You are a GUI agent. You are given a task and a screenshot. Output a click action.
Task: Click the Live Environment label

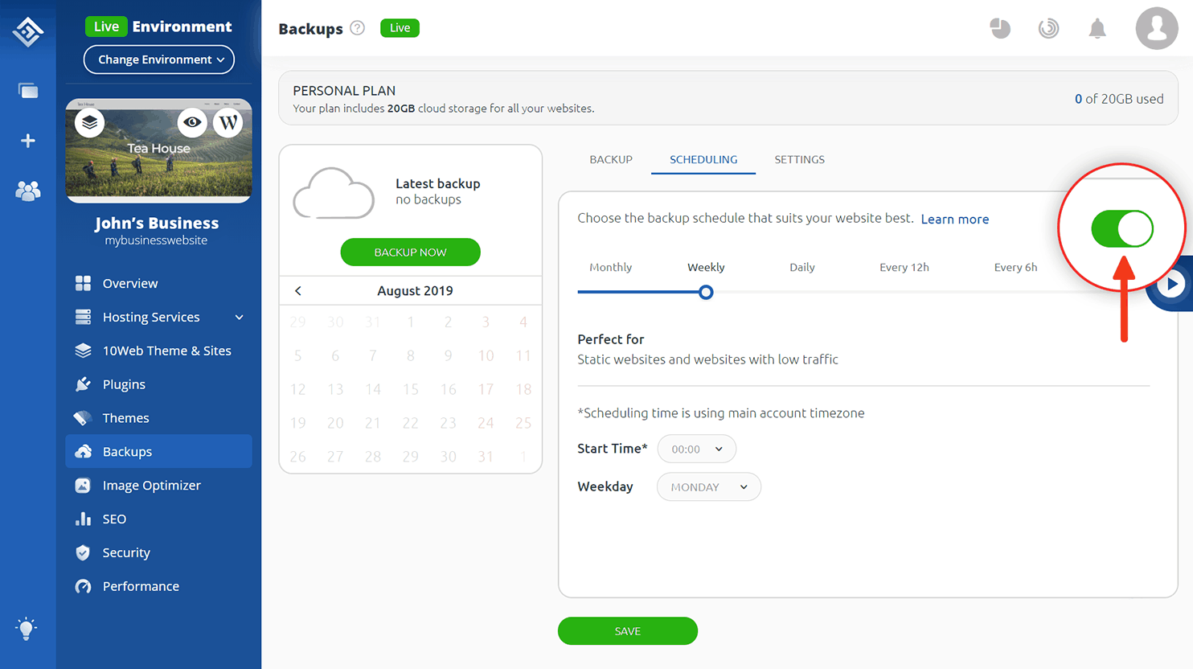(x=159, y=27)
